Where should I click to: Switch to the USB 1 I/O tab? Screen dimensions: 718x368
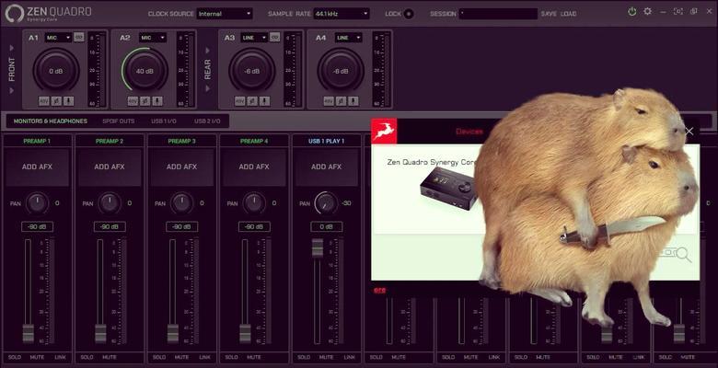click(x=164, y=121)
